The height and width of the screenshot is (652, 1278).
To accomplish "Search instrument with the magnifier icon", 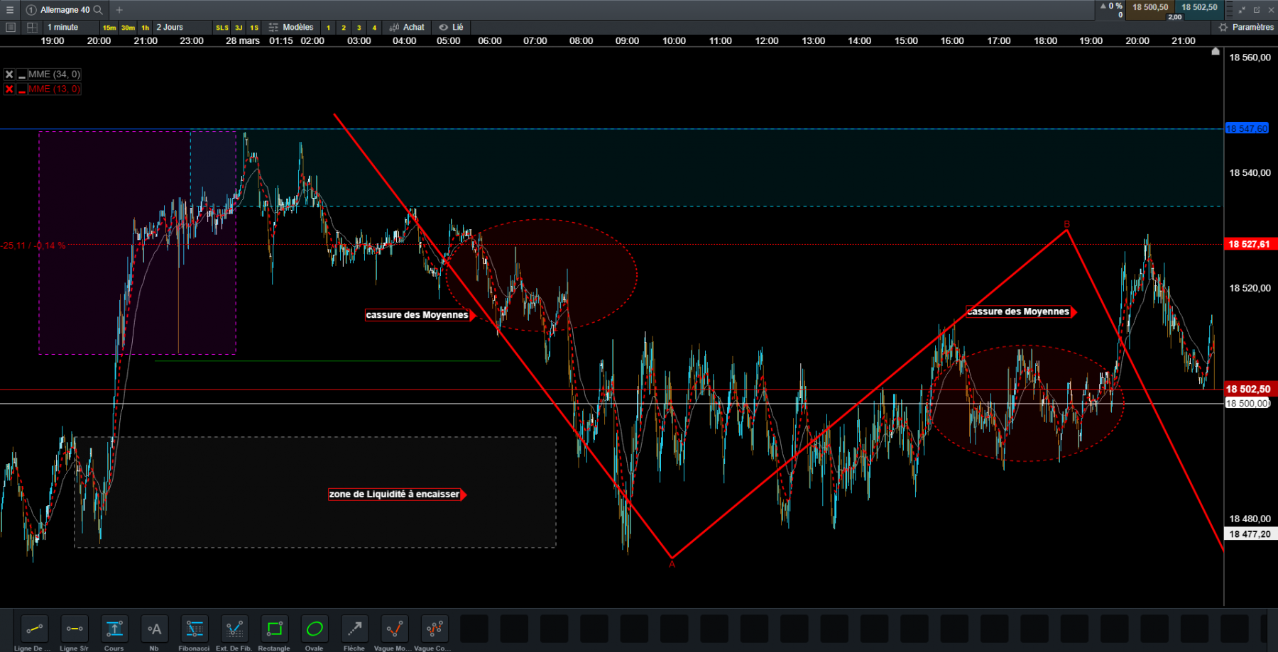I will pyautogui.click(x=98, y=10).
